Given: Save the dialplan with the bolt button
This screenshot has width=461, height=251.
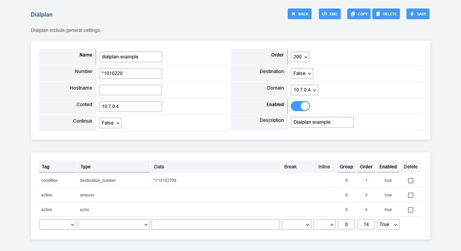Looking at the screenshot, I should click(418, 14).
